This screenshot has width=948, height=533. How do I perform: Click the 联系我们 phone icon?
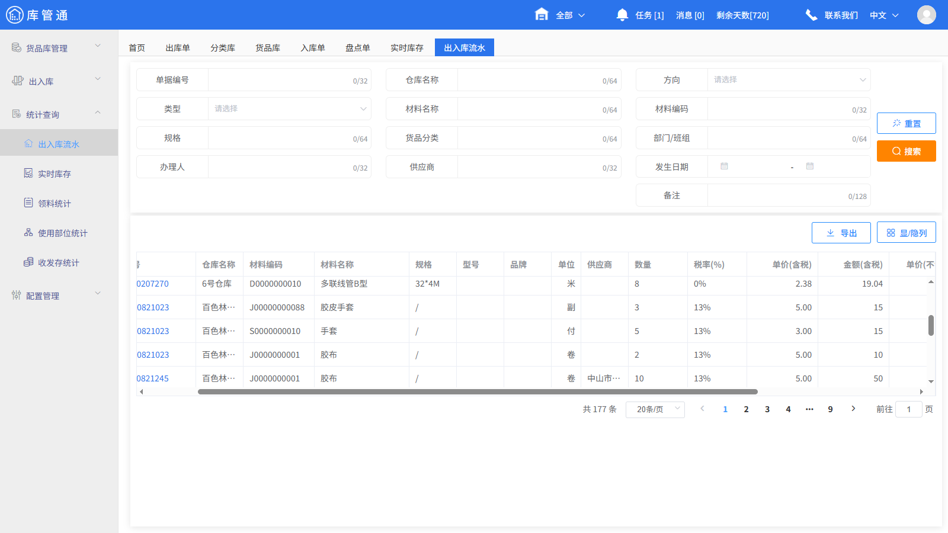[x=811, y=15]
